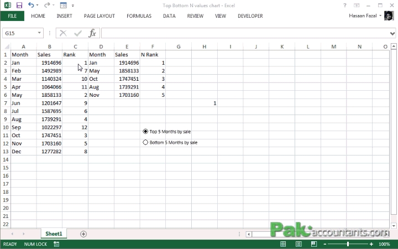The image size is (398, 249).
Task: Click the previous sheet navigation arrow
Action: click(12, 234)
